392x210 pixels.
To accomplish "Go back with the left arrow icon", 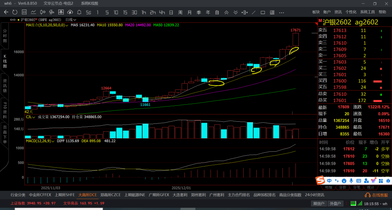I will (6, 12).
